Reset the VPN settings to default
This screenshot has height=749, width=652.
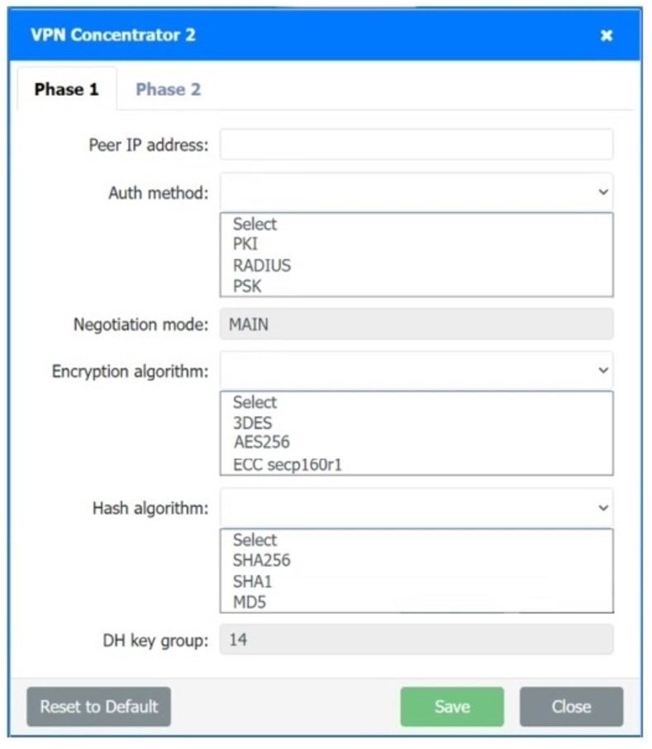(98, 706)
